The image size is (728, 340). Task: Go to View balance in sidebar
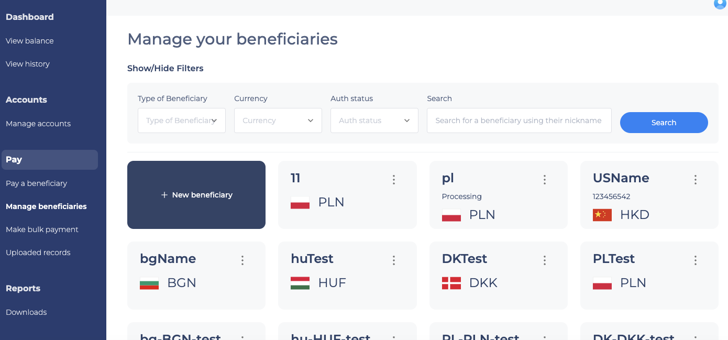click(30, 41)
